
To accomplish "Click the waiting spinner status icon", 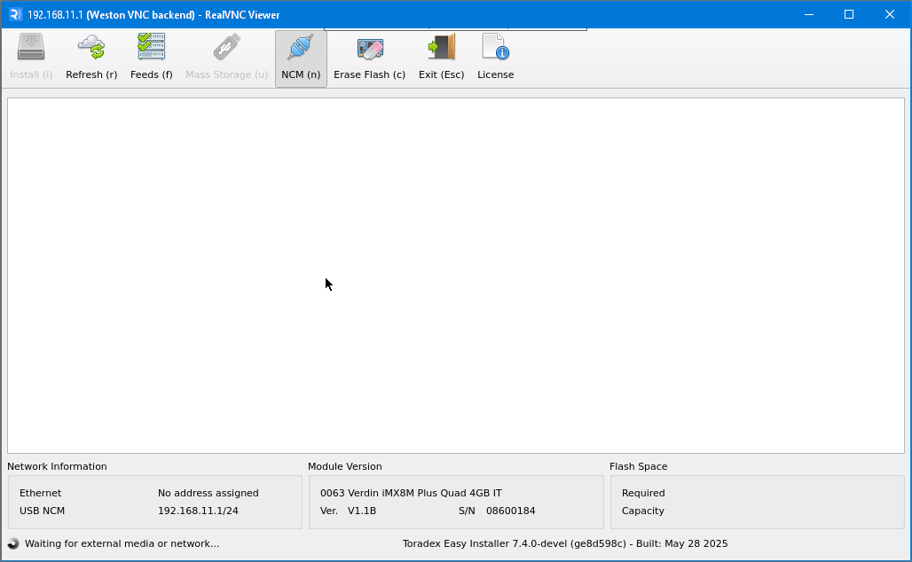I will (13, 543).
